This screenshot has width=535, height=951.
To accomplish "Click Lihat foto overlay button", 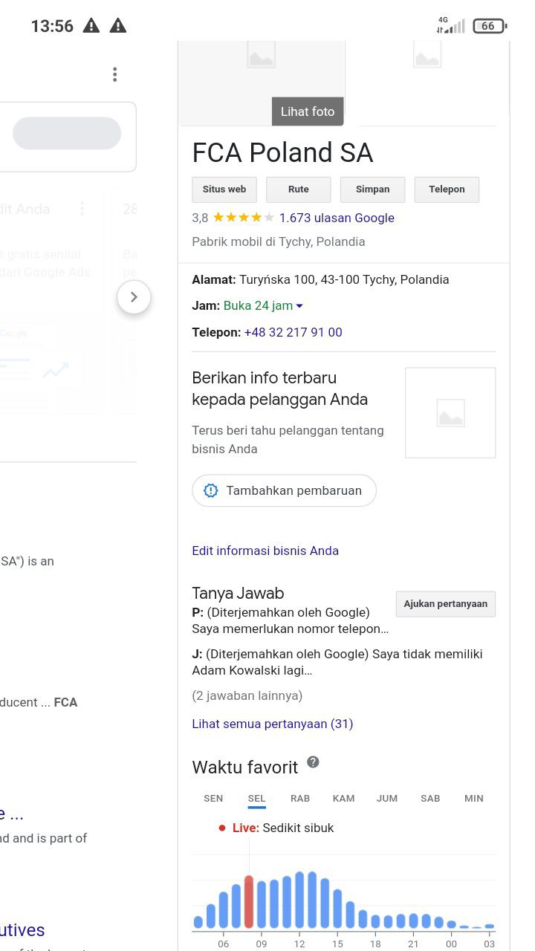I will 308,111.
